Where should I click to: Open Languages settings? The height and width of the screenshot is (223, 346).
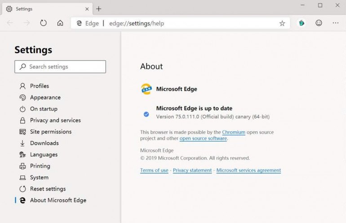coord(44,155)
